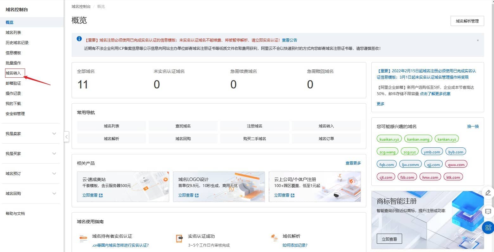Open the 查看公告 link in notice
This screenshot has height=252, width=494.
point(289,40)
